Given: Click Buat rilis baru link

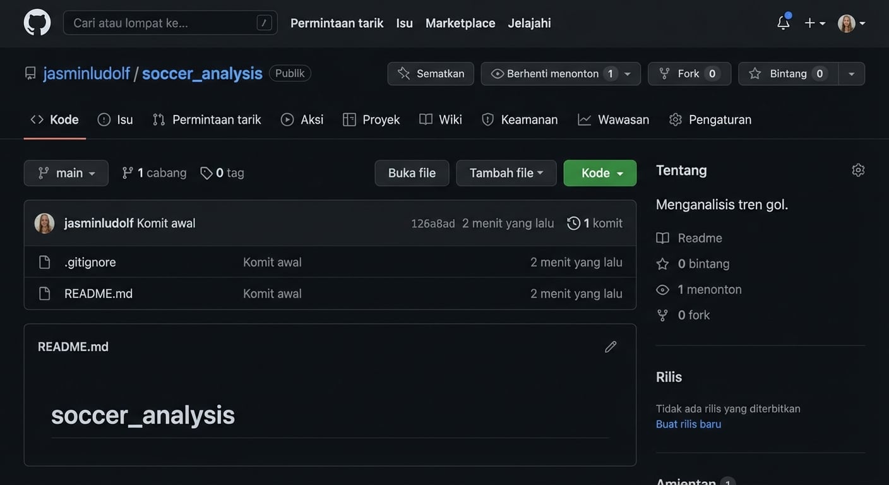Looking at the screenshot, I should [x=688, y=424].
